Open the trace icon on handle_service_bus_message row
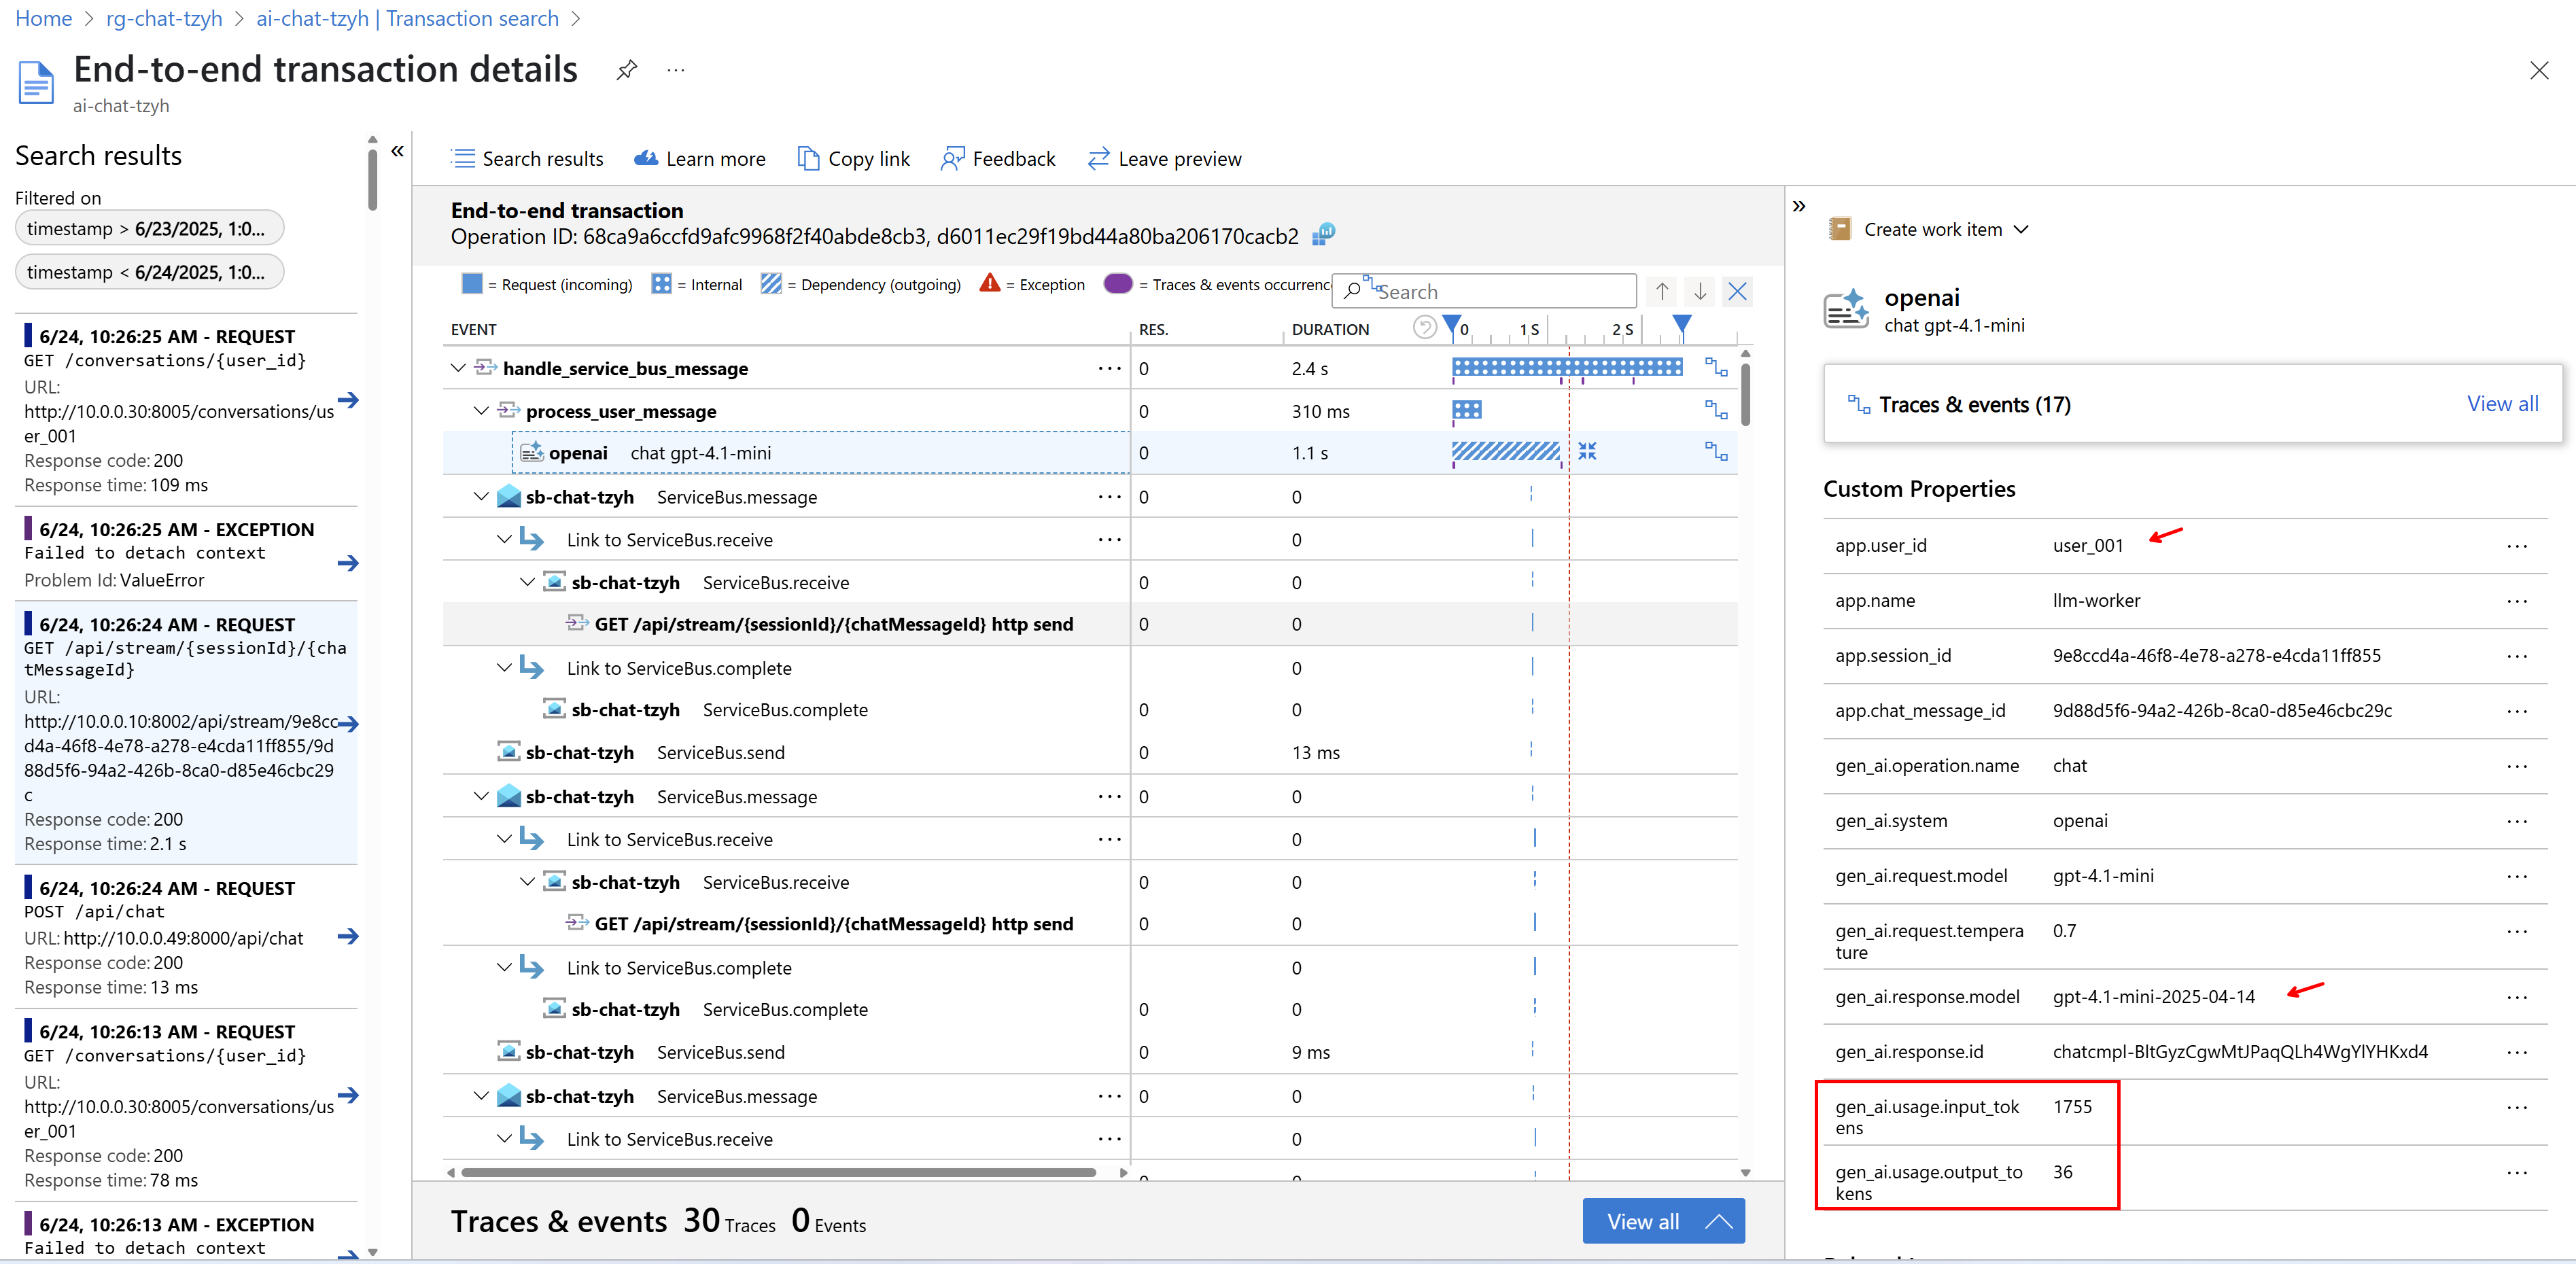Screen dimensions: 2576x1264 click(1716, 368)
